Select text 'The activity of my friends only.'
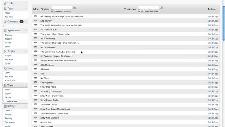 click(55, 34)
